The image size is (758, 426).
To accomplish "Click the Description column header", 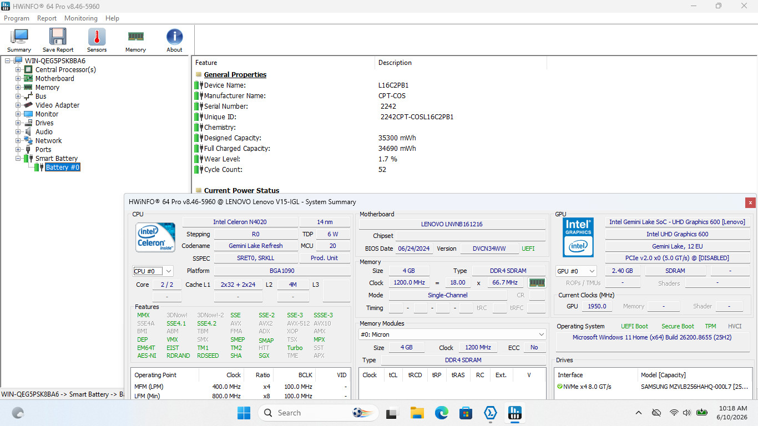I will pyautogui.click(x=461, y=63).
